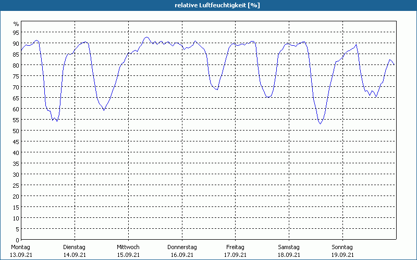Viewport: 417px width, 260px height.
Task: Click the y-axis value '80'
Action: click(16, 65)
